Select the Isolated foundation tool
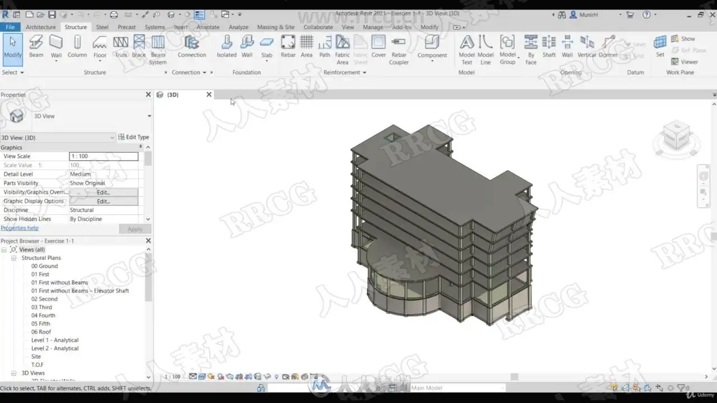This screenshot has height=403, width=717. pyautogui.click(x=226, y=46)
